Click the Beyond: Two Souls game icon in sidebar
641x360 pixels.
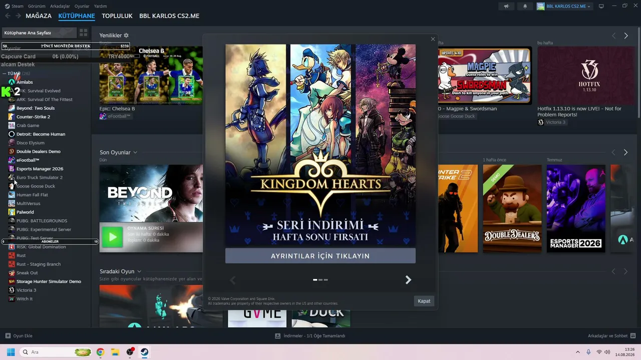click(x=12, y=108)
